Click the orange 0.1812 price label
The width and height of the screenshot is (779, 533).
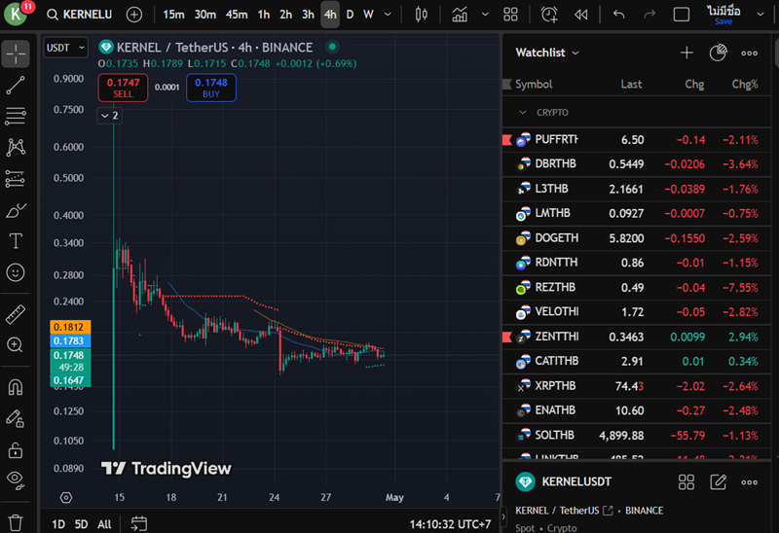pos(69,327)
